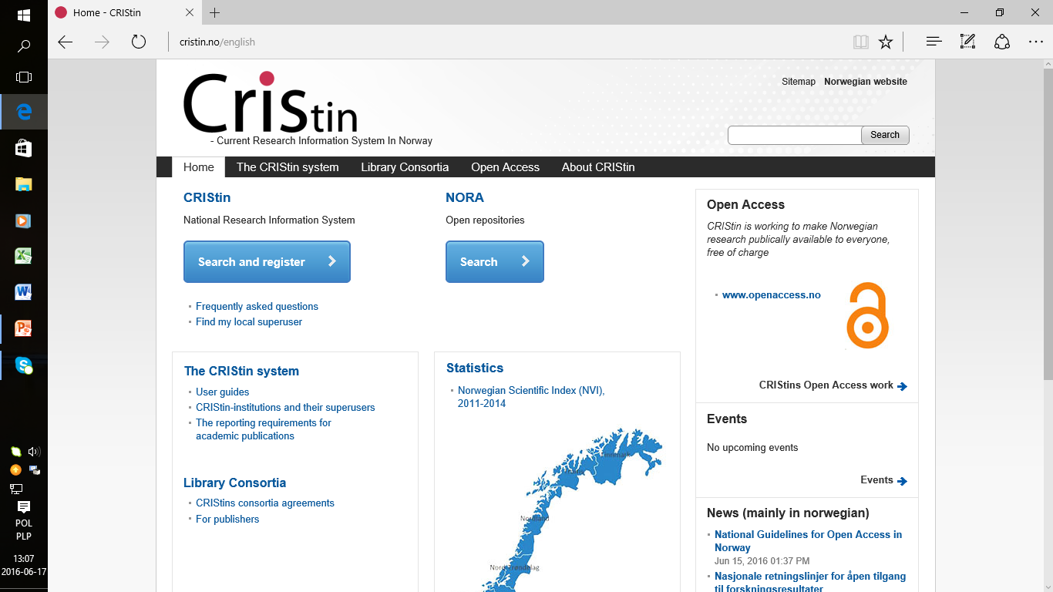The height and width of the screenshot is (592, 1053).
Task: Click the Share icon in Edge toolbar
Action: (1002, 42)
